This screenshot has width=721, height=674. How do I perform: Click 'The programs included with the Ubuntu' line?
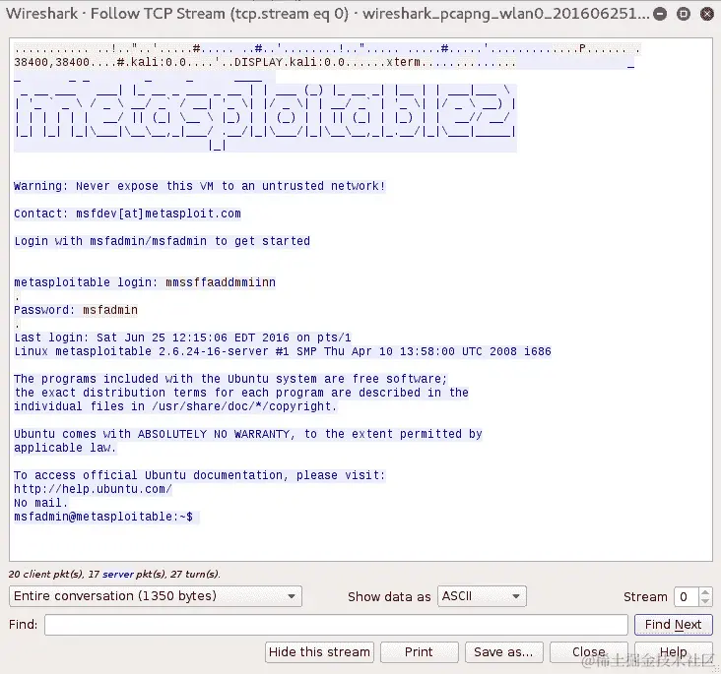tap(230, 379)
